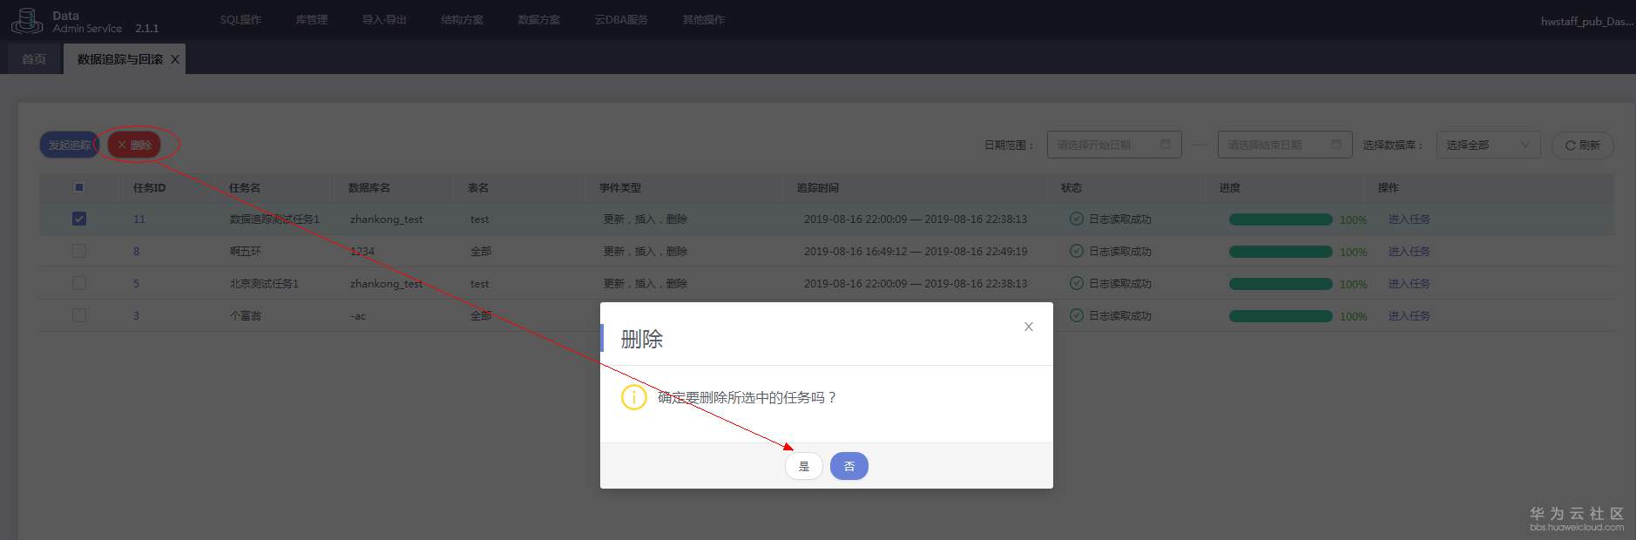Click the 任务ID column header
The height and width of the screenshot is (540, 1636).
click(x=149, y=187)
